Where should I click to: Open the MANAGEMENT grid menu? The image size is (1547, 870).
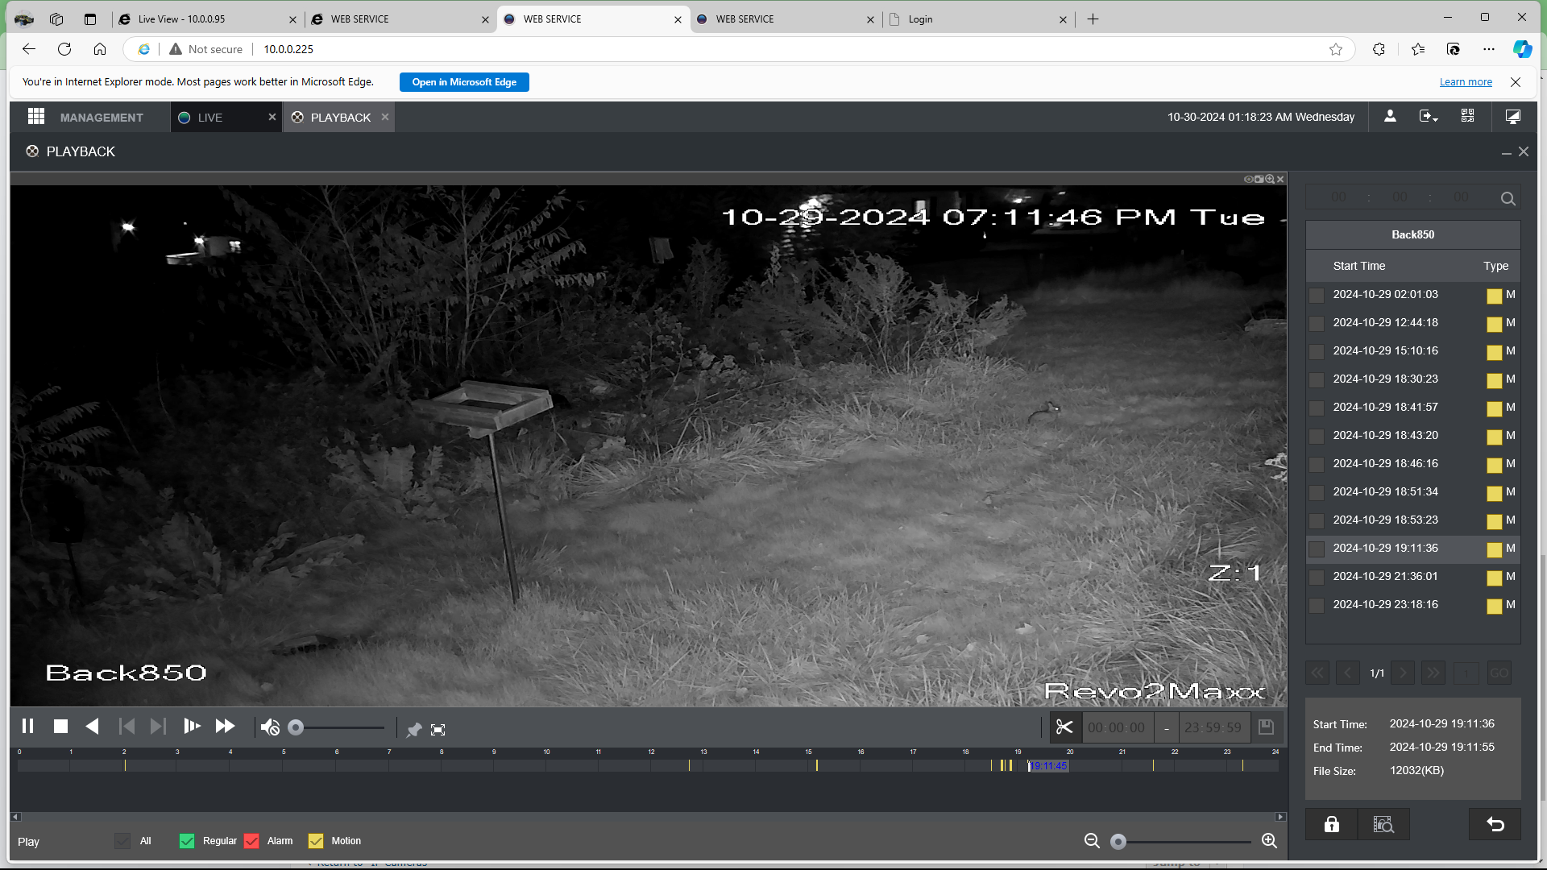(x=35, y=116)
